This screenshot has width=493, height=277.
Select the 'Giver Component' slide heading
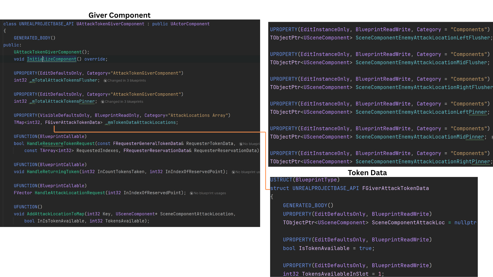click(x=119, y=15)
